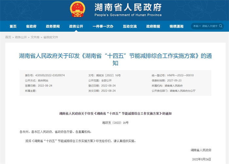Open the 首页 navigation menu item
229x164 pixels.
[13, 26]
